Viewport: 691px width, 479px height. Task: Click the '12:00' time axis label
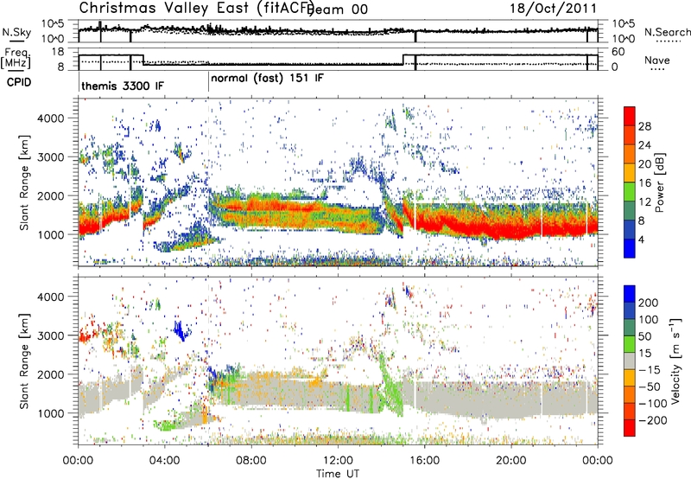coord(338,461)
